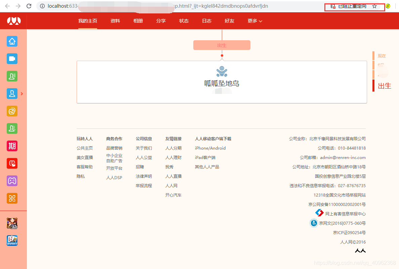Screen dimensions: 399x269
Task: Open the 人人分期 footer link
Action: click(173, 148)
